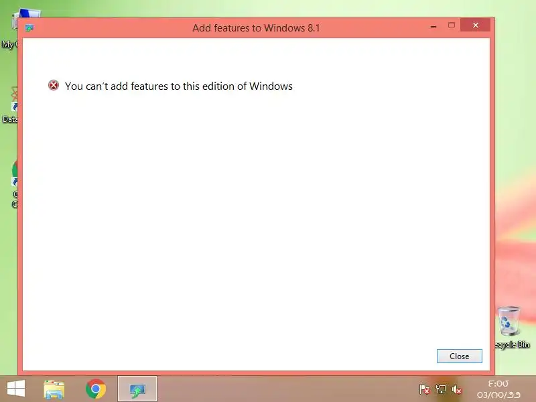This screenshot has width=536, height=402.
Task: Click the "You can't add features" message text
Action: point(179,86)
